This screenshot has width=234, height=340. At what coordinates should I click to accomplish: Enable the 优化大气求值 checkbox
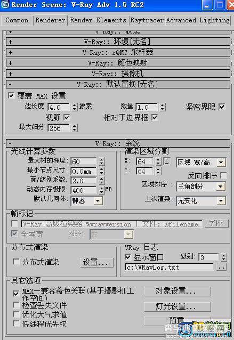(x=17, y=314)
